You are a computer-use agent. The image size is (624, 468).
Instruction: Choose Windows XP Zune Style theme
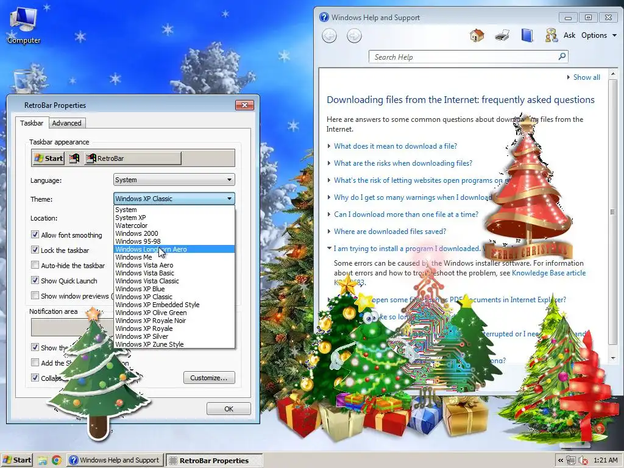click(x=174, y=344)
